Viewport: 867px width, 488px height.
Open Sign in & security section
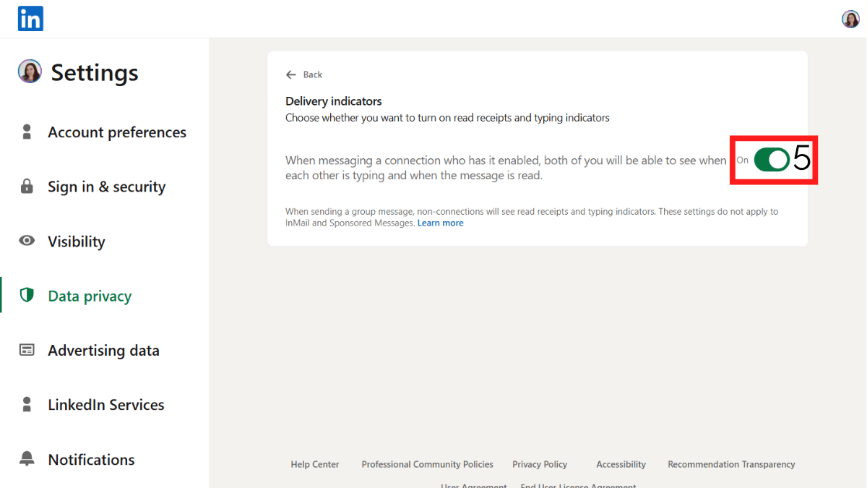pos(107,187)
